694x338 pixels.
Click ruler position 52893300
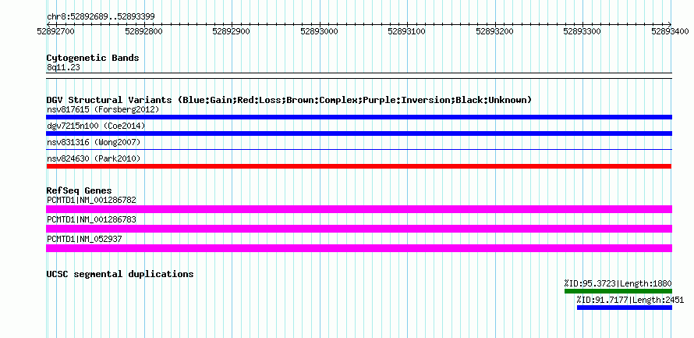click(x=582, y=31)
